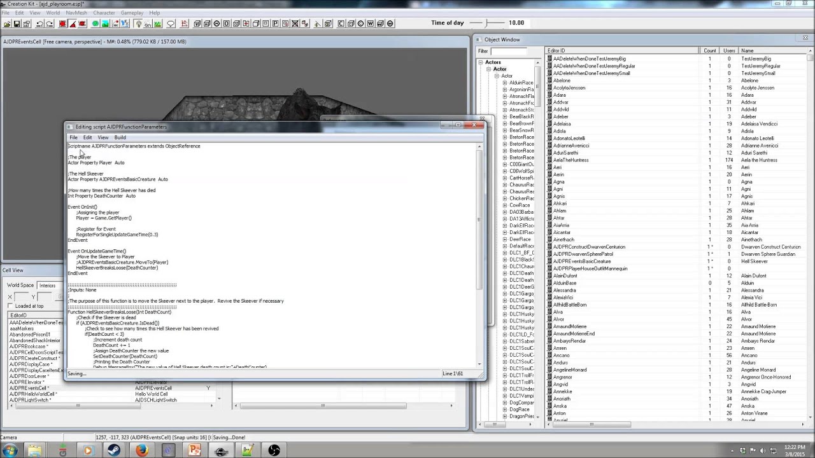The image size is (815, 458).
Task: Click the sky toggle icon beside light bulb
Action: (x=148, y=24)
